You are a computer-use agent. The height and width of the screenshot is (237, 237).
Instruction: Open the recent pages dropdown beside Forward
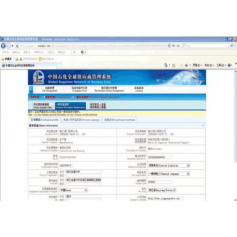click(x=13, y=46)
